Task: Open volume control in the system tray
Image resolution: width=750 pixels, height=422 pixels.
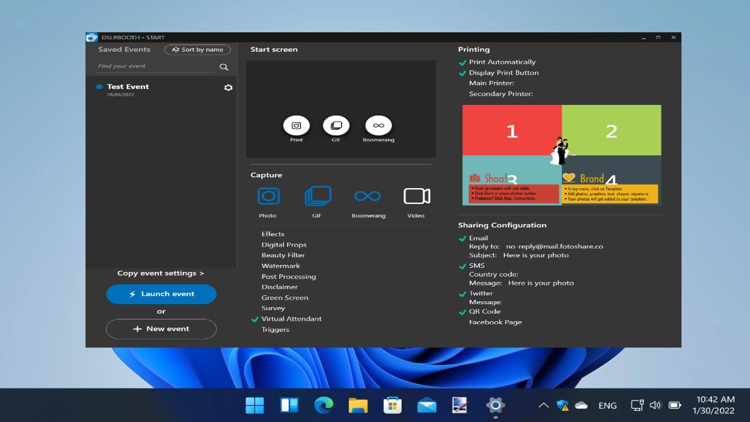Action: [655, 405]
